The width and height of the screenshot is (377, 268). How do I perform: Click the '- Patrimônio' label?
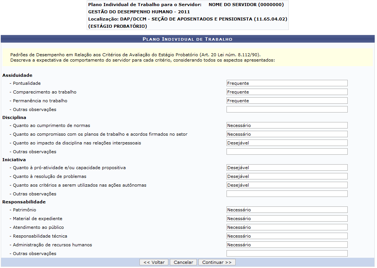point(23,210)
